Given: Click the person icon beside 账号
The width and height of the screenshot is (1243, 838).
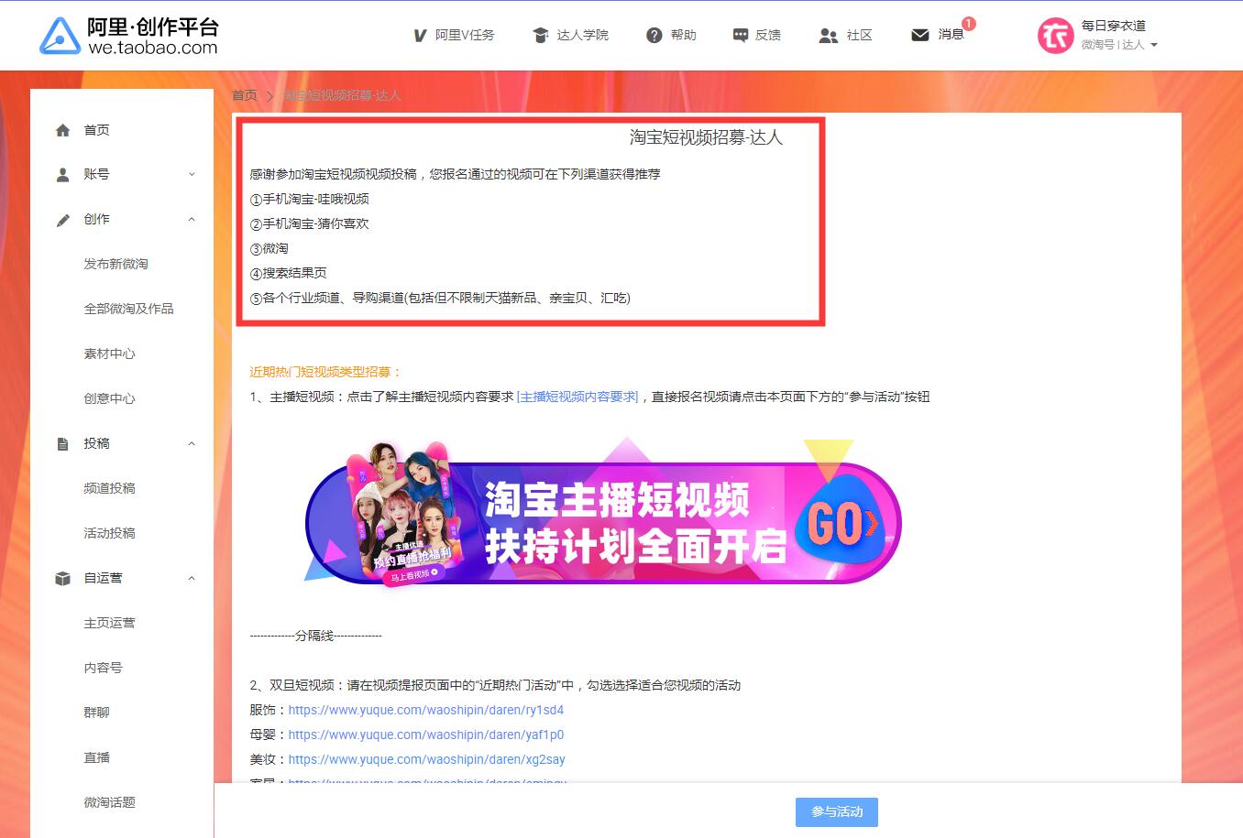Looking at the screenshot, I should [x=62, y=174].
